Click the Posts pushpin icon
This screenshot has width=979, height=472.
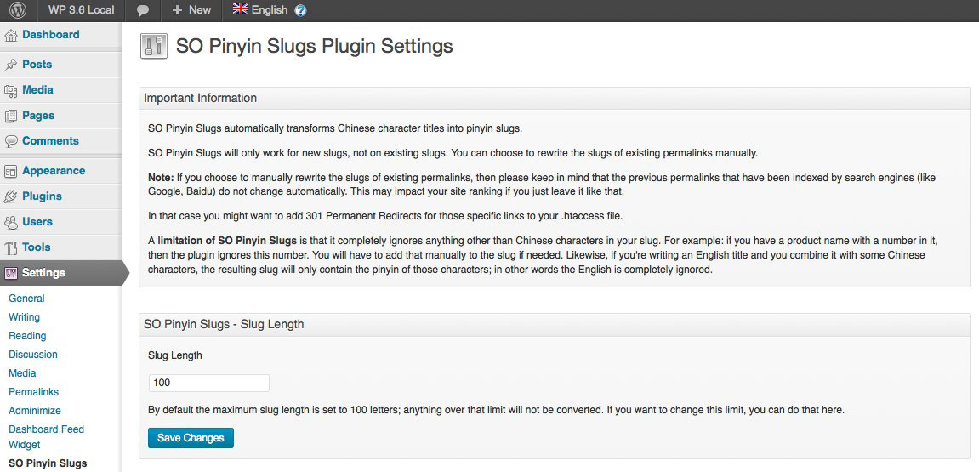(x=11, y=65)
